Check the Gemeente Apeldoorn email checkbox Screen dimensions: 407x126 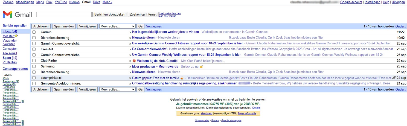pyautogui.click(x=34, y=83)
